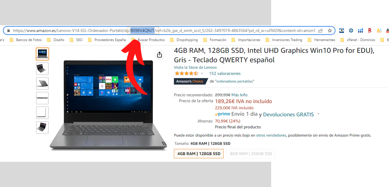The height and width of the screenshot is (187, 389).
Task: Click the blue bar chart extension icon
Action: (x=360, y=30)
